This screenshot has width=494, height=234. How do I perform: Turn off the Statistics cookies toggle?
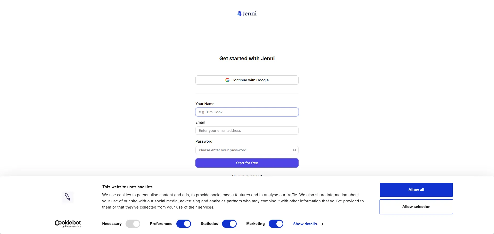pyautogui.click(x=229, y=224)
